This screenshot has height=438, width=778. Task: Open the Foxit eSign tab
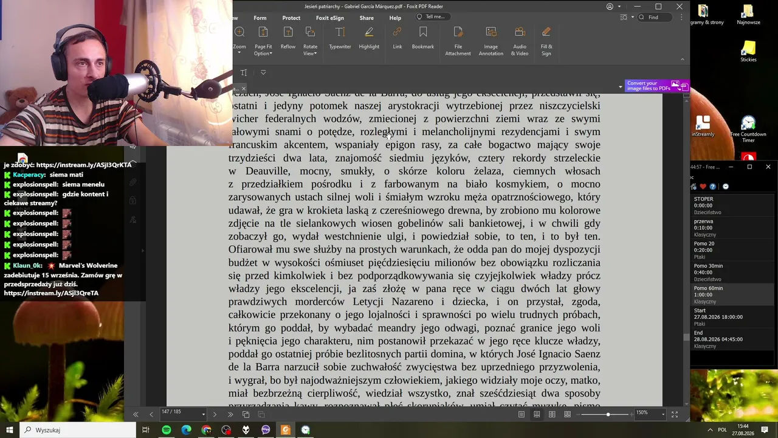330,18
